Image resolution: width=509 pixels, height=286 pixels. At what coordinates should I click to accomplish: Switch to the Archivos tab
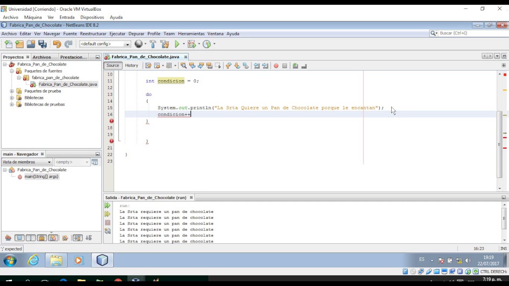[x=42, y=57]
